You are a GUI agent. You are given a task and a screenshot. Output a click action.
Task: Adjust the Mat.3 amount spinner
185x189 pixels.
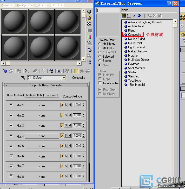[x=84, y=125]
